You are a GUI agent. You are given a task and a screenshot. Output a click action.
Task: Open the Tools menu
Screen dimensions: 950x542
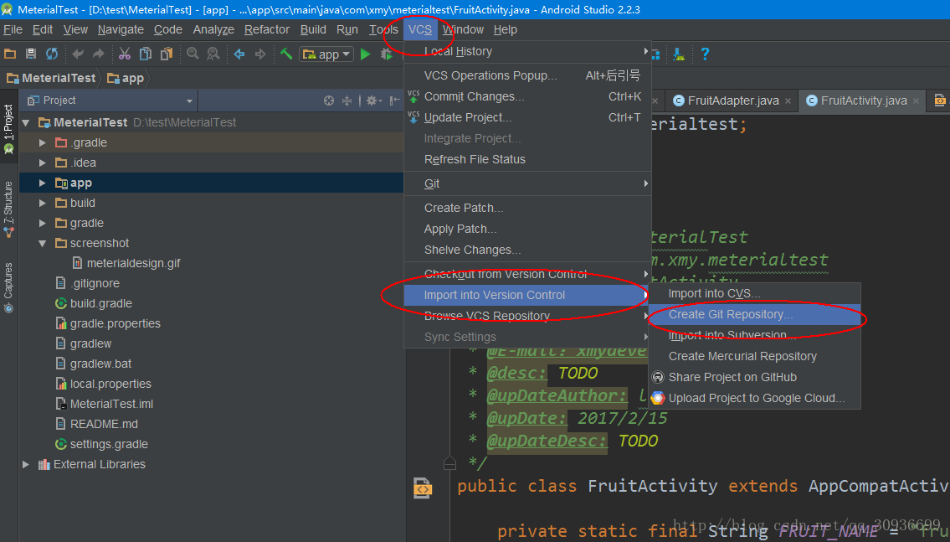(x=383, y=29)
